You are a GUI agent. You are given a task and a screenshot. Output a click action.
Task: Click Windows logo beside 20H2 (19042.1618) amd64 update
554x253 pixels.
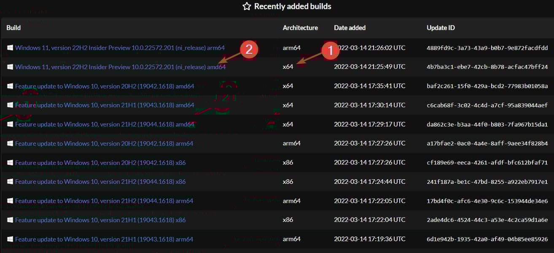click(x=10, y=86)
